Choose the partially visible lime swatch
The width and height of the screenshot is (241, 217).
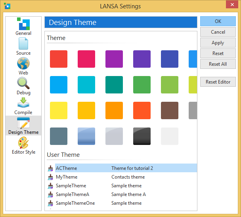click(193, 85)
